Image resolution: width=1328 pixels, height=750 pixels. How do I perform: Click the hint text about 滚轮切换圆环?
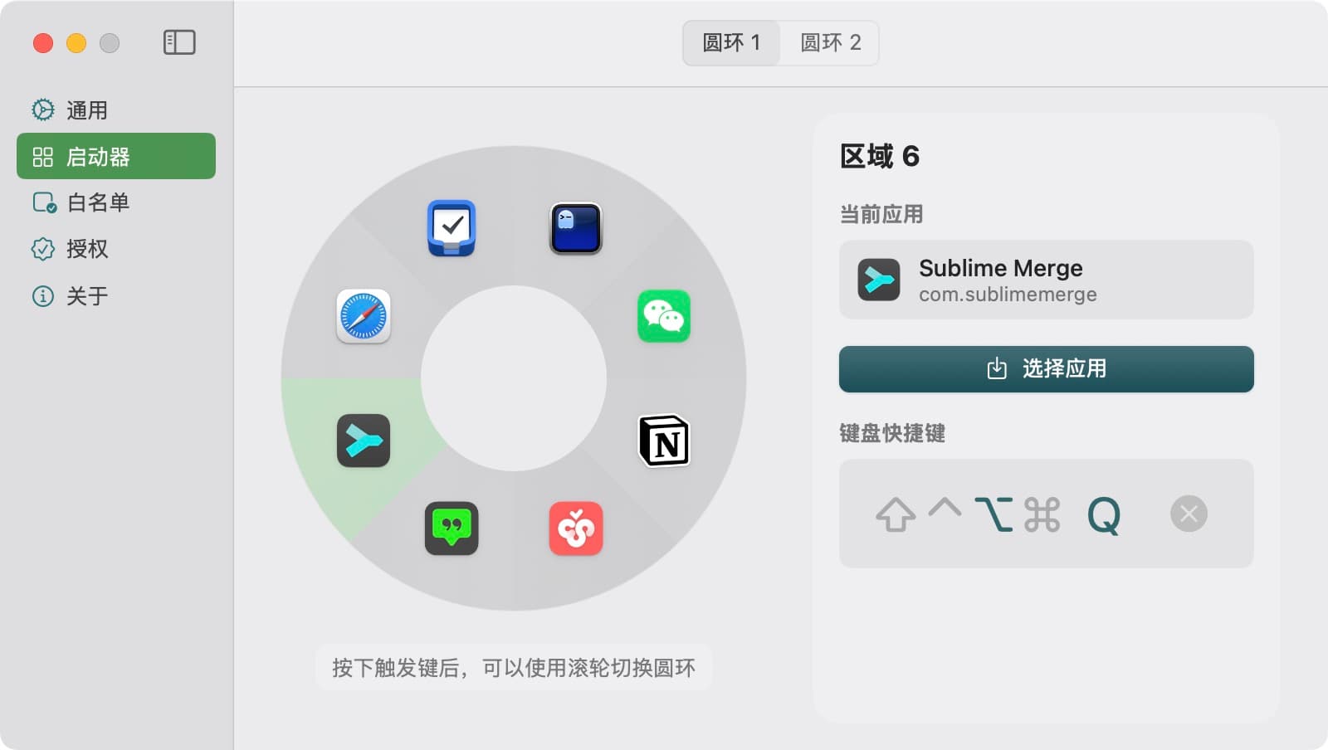514,668
